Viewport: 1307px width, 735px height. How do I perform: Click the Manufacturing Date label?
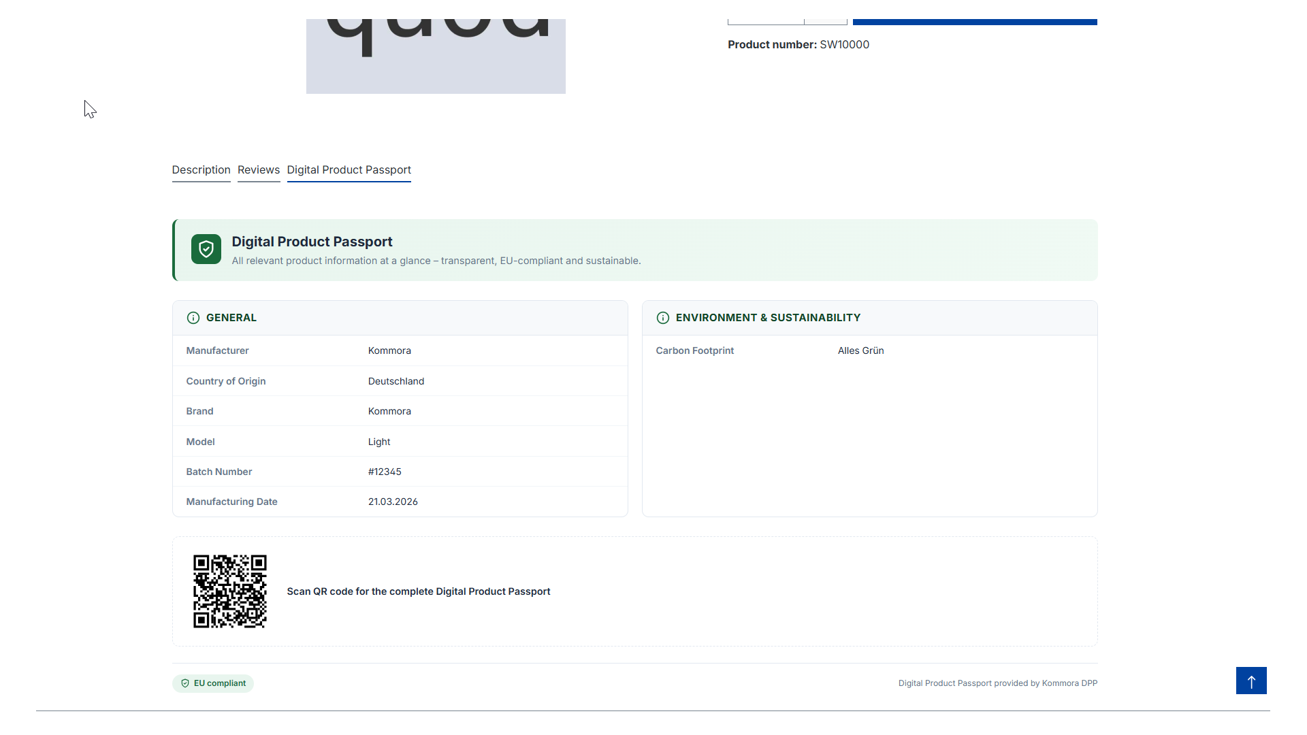(x=231, y=502)
